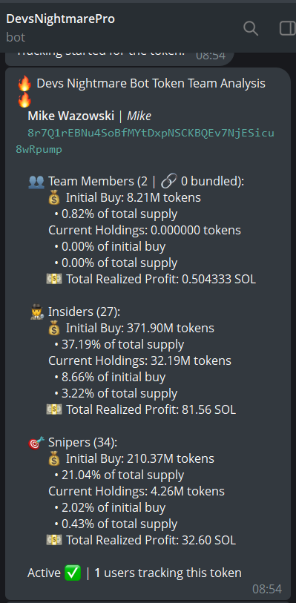
Task: Click the Snipers dart target emoji
Action: (x=36, y=443)
